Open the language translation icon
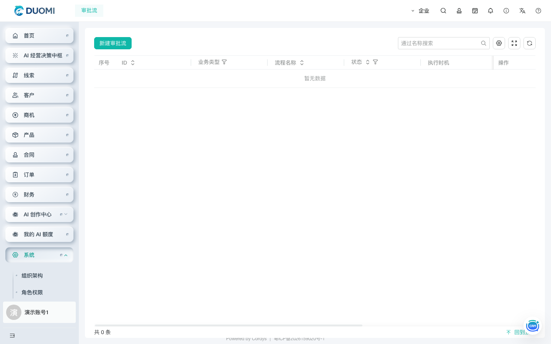Viewport: 551px width, 344px height. click(522, 11)
